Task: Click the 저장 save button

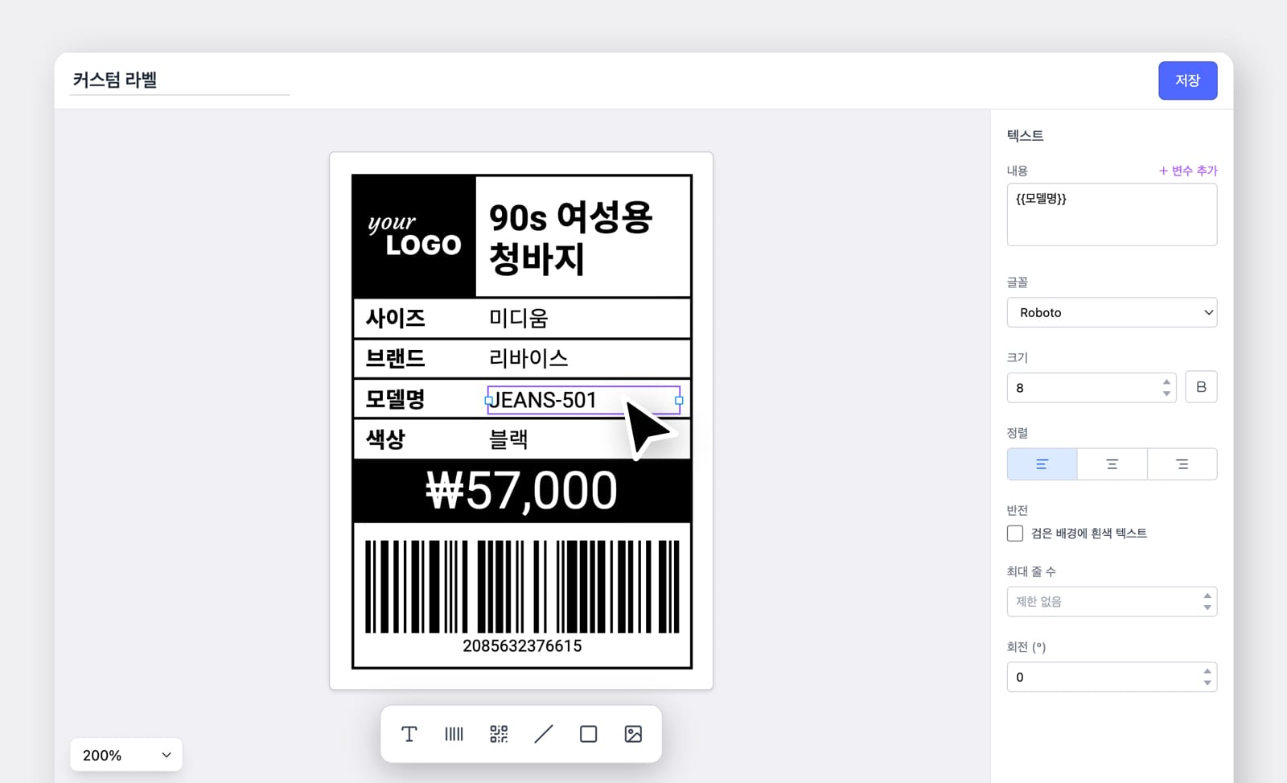Action: pos(1188,80)
